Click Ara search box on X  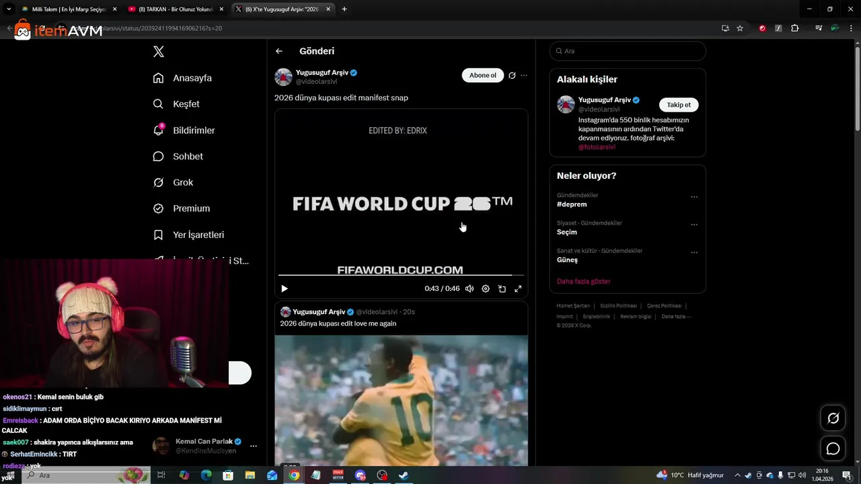(x=628, y=51)
